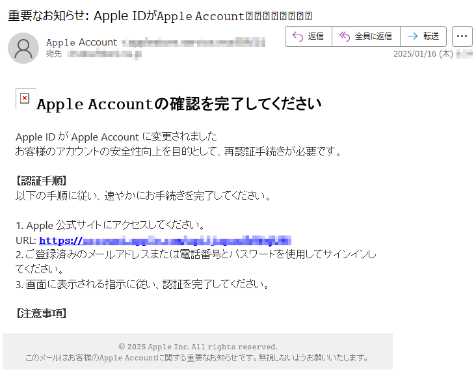This screenshot has height=376, width=476.
Task: Click line Apple ID が Apple Account に変更されました
Action: click(116, 137)
